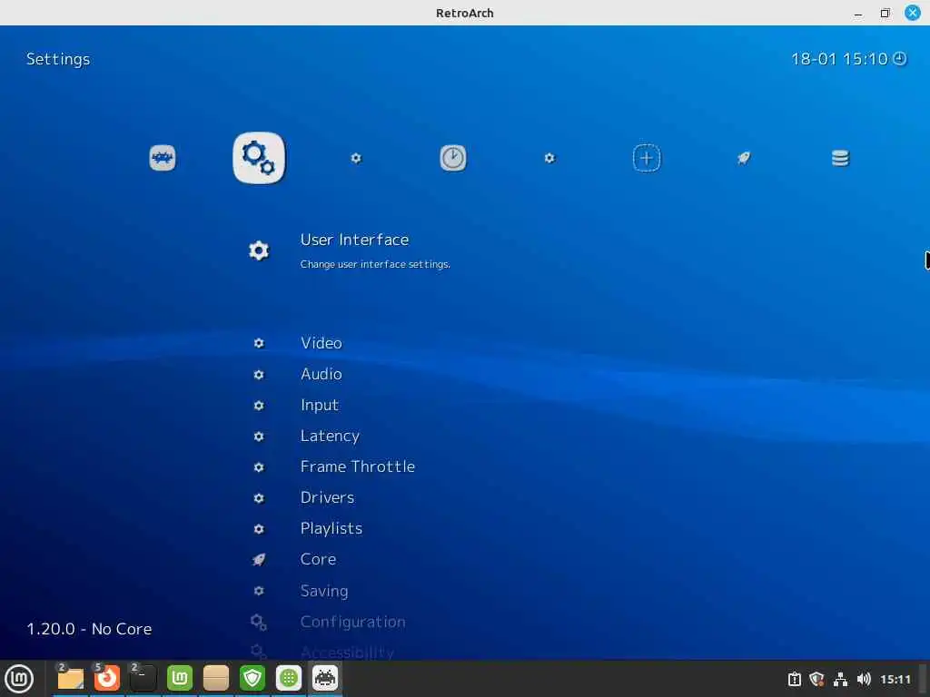This screenshot has width=930, height=697.
Task: Click the RetroArch invader taskbar icon
Action: click(325, 679)
